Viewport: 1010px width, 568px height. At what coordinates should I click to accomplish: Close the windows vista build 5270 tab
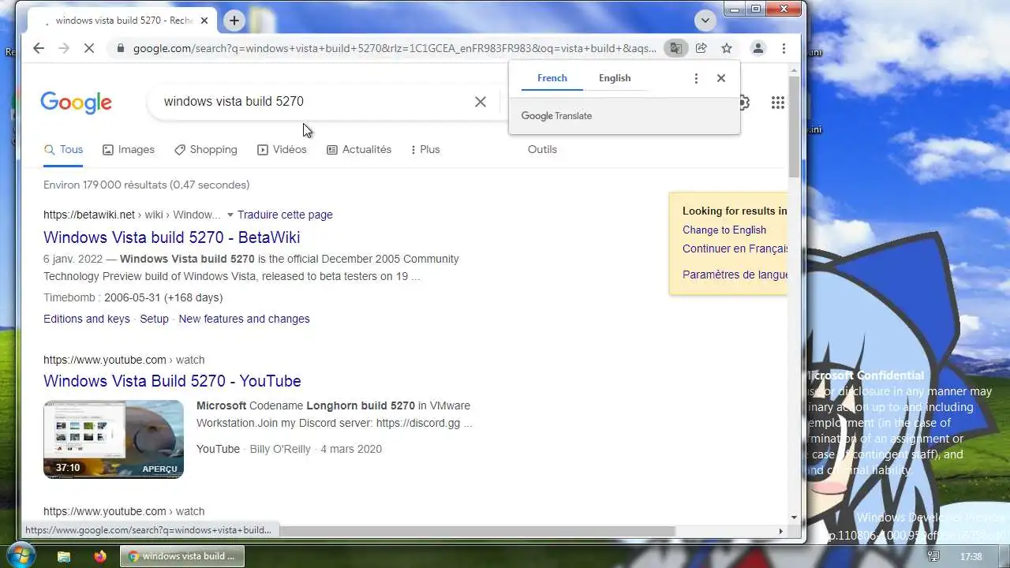pos(204,21)
